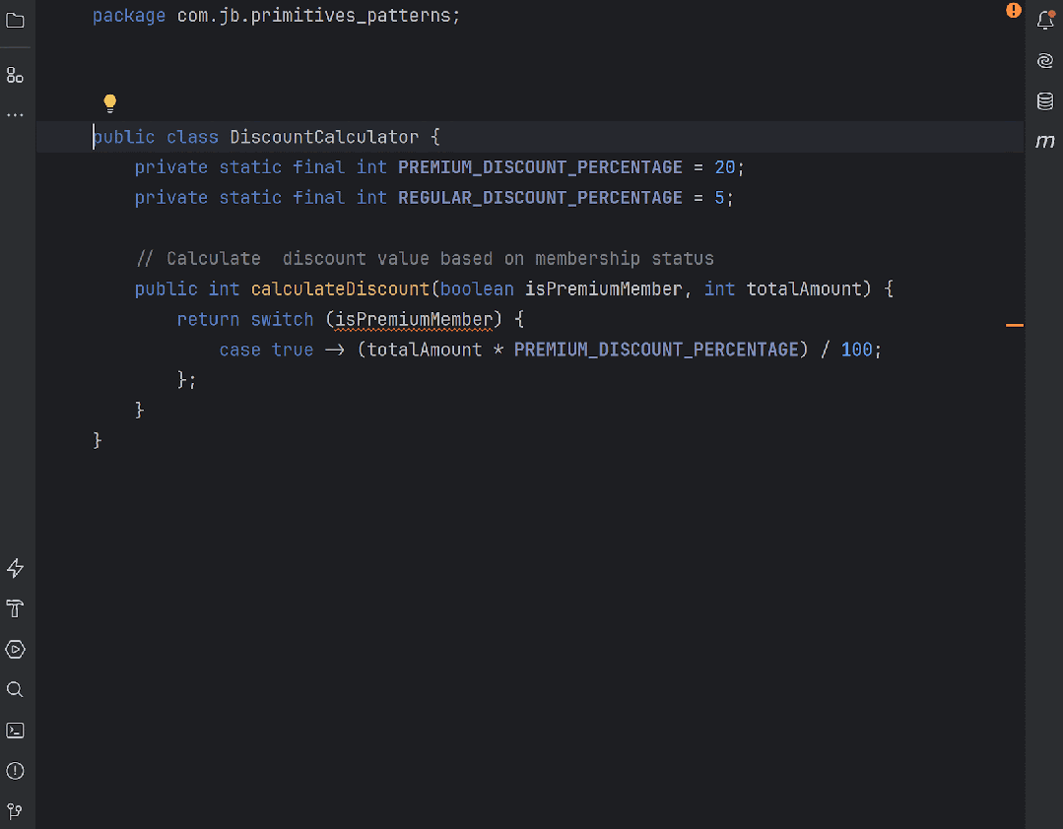Open the Maven tool window
The width and height of the screenshot is (1063, 829).
[1044, 140]
